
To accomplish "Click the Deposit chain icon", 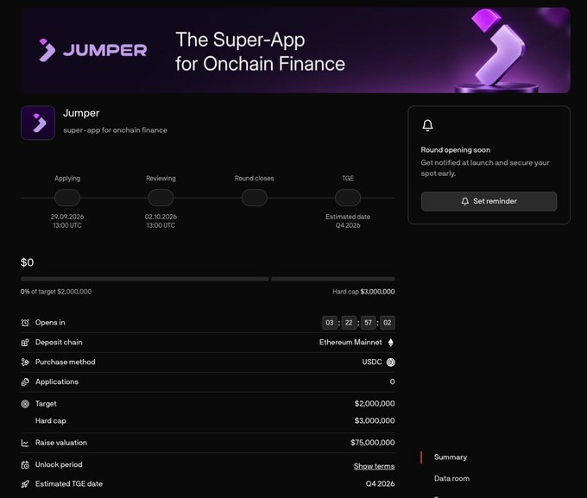I will tap(25, 343).
